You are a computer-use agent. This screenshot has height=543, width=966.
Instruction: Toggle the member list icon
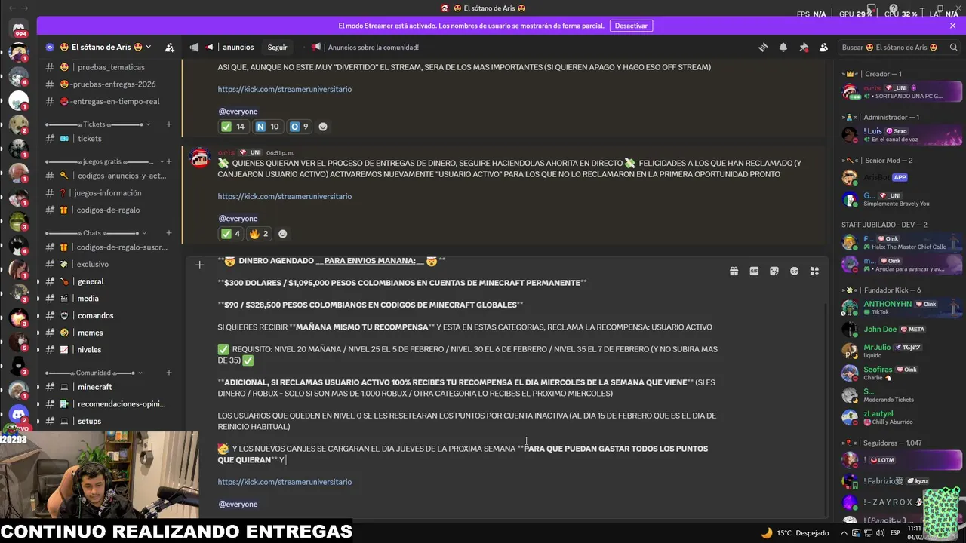[823, 48]
